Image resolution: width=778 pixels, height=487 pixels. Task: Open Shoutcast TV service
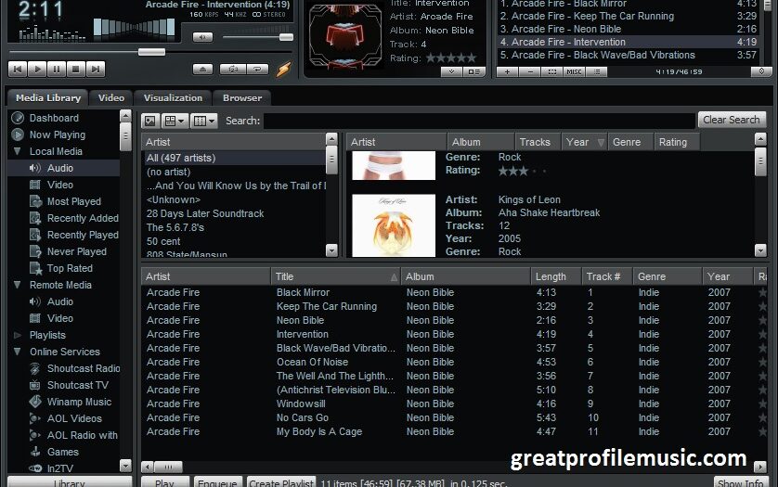77,385
